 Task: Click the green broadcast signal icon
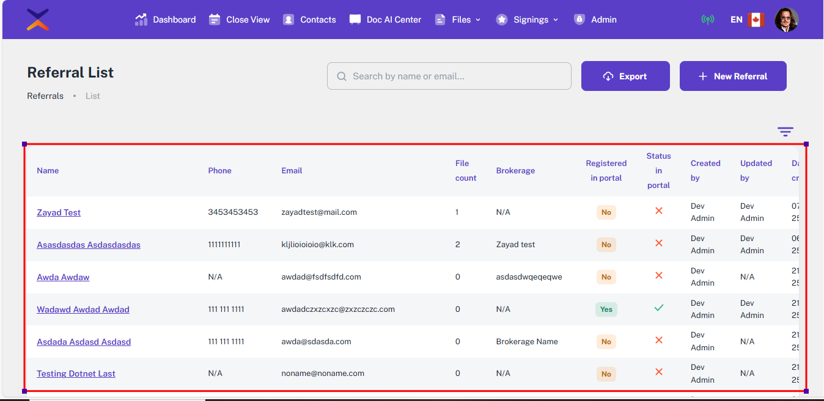pyautogui.click(x=707, y=20)
